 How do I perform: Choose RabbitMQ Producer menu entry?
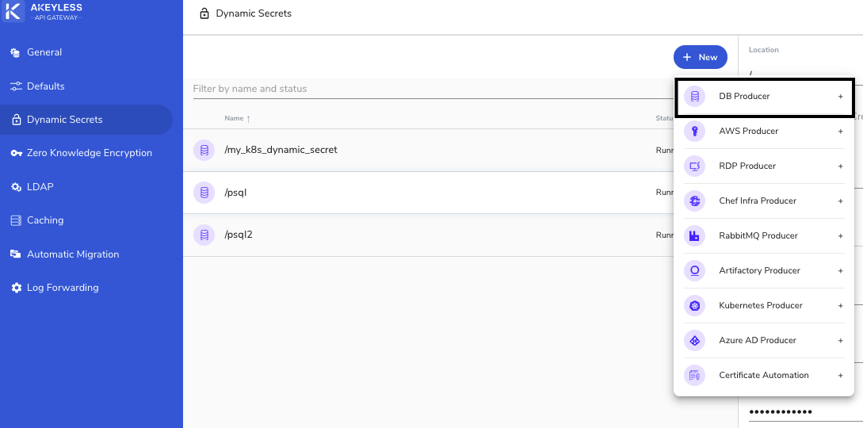pyautogui.click(x=764, y=236)
